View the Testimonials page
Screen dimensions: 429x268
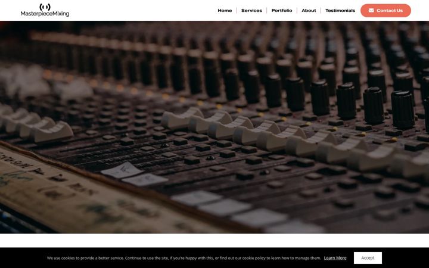click(x=340, y=11)
